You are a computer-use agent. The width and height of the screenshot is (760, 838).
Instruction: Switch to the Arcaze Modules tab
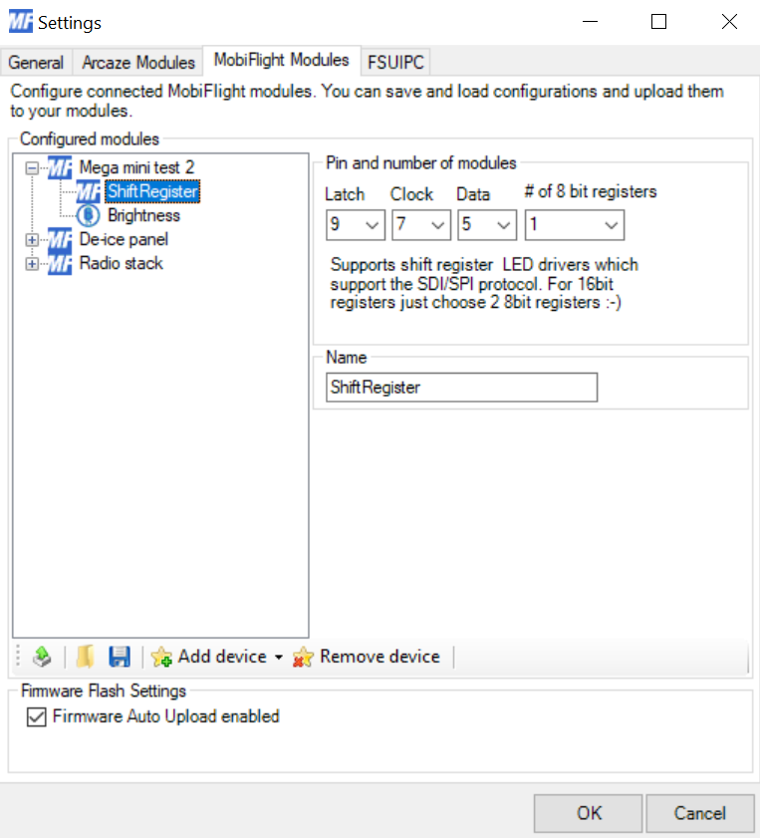(x=138, y=63)
